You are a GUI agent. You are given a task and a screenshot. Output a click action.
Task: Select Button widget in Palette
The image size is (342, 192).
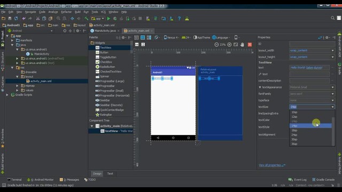pos(104,52)
